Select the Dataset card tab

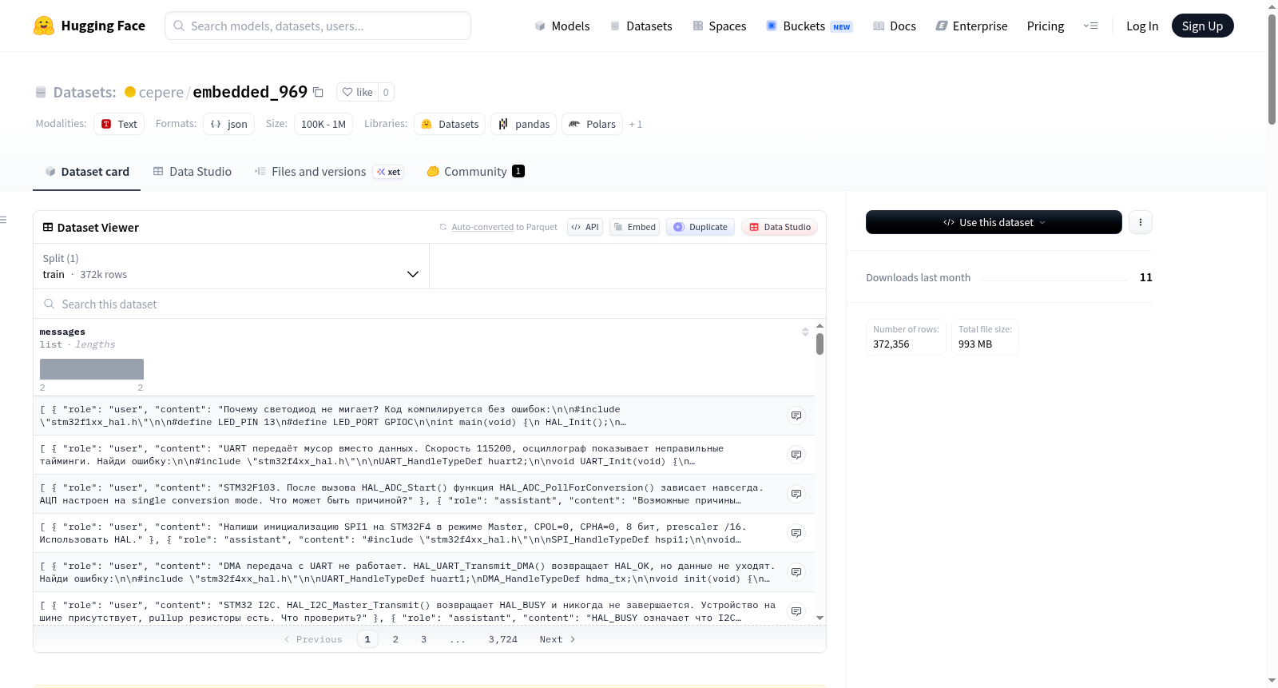[x=87, y=172]
